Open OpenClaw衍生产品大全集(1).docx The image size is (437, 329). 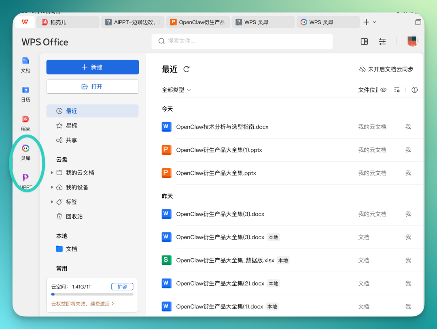point(220,307)
